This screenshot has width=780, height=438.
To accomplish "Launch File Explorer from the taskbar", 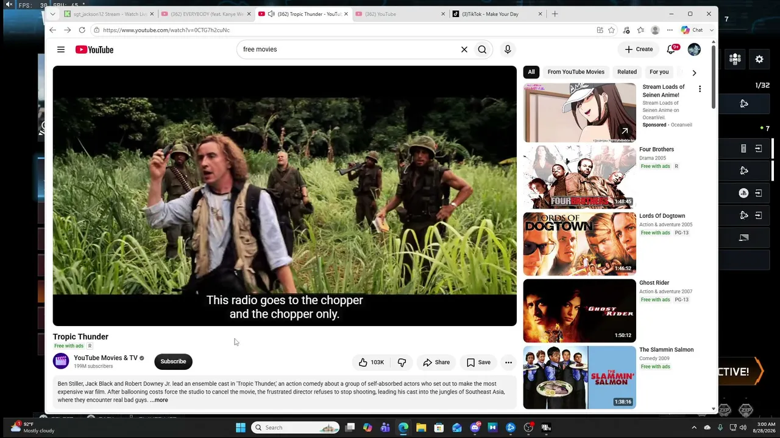I will [421, 428].
